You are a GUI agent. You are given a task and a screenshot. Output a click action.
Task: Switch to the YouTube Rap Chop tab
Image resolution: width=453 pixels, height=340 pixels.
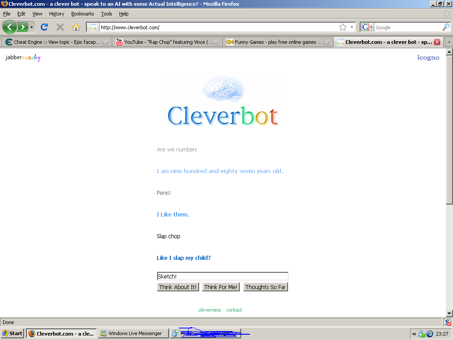[168, 42]
